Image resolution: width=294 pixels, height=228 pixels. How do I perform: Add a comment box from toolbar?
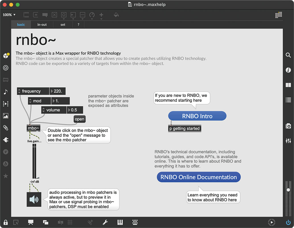coord(45,15)
